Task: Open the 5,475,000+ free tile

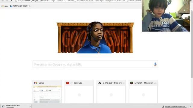Action: [111, 91]
